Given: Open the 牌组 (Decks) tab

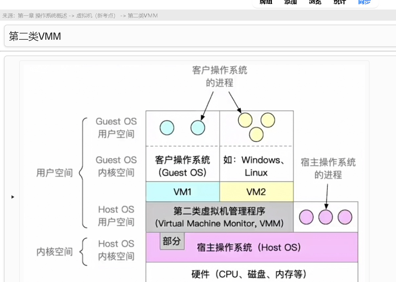Looking at the screenshot, I should pyautogui.click(x=266, y=2).
